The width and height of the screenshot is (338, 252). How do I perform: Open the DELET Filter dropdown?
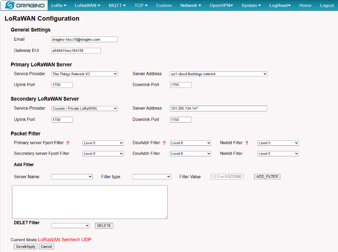click(x=70, y=225)
